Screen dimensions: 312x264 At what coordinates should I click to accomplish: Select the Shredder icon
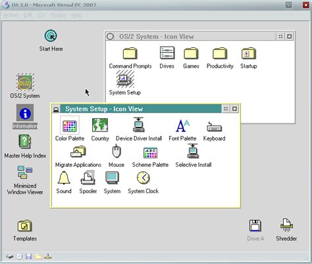[x=286, y=225]
